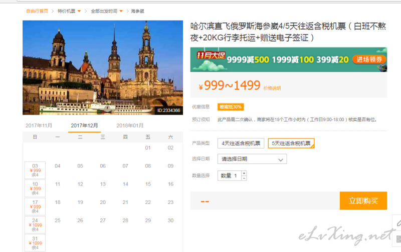Open the 请选择日期 date dropdown
The height and width of the screenshot is (252, 401).
tap(252, 159)
